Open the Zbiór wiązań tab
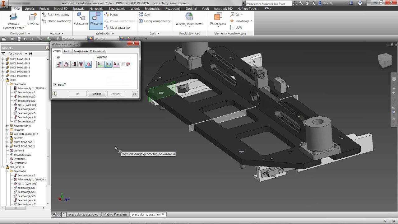 [x=98, y=51]
